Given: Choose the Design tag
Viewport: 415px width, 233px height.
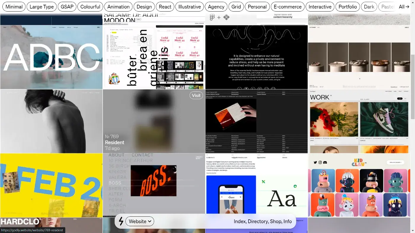Looking at the screenshot, I should tap(144, 7).
